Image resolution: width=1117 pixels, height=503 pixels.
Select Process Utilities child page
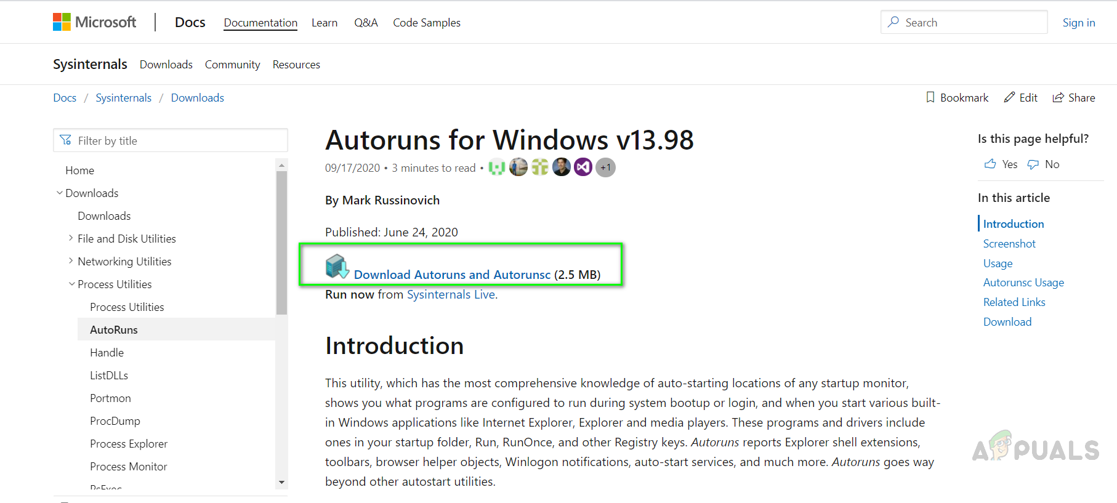click(x=127, y=307)
